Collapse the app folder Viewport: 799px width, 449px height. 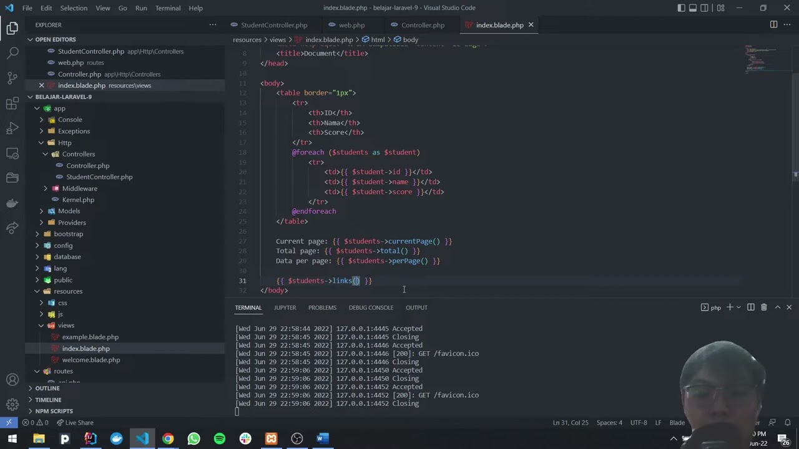(x=59, y=109)
